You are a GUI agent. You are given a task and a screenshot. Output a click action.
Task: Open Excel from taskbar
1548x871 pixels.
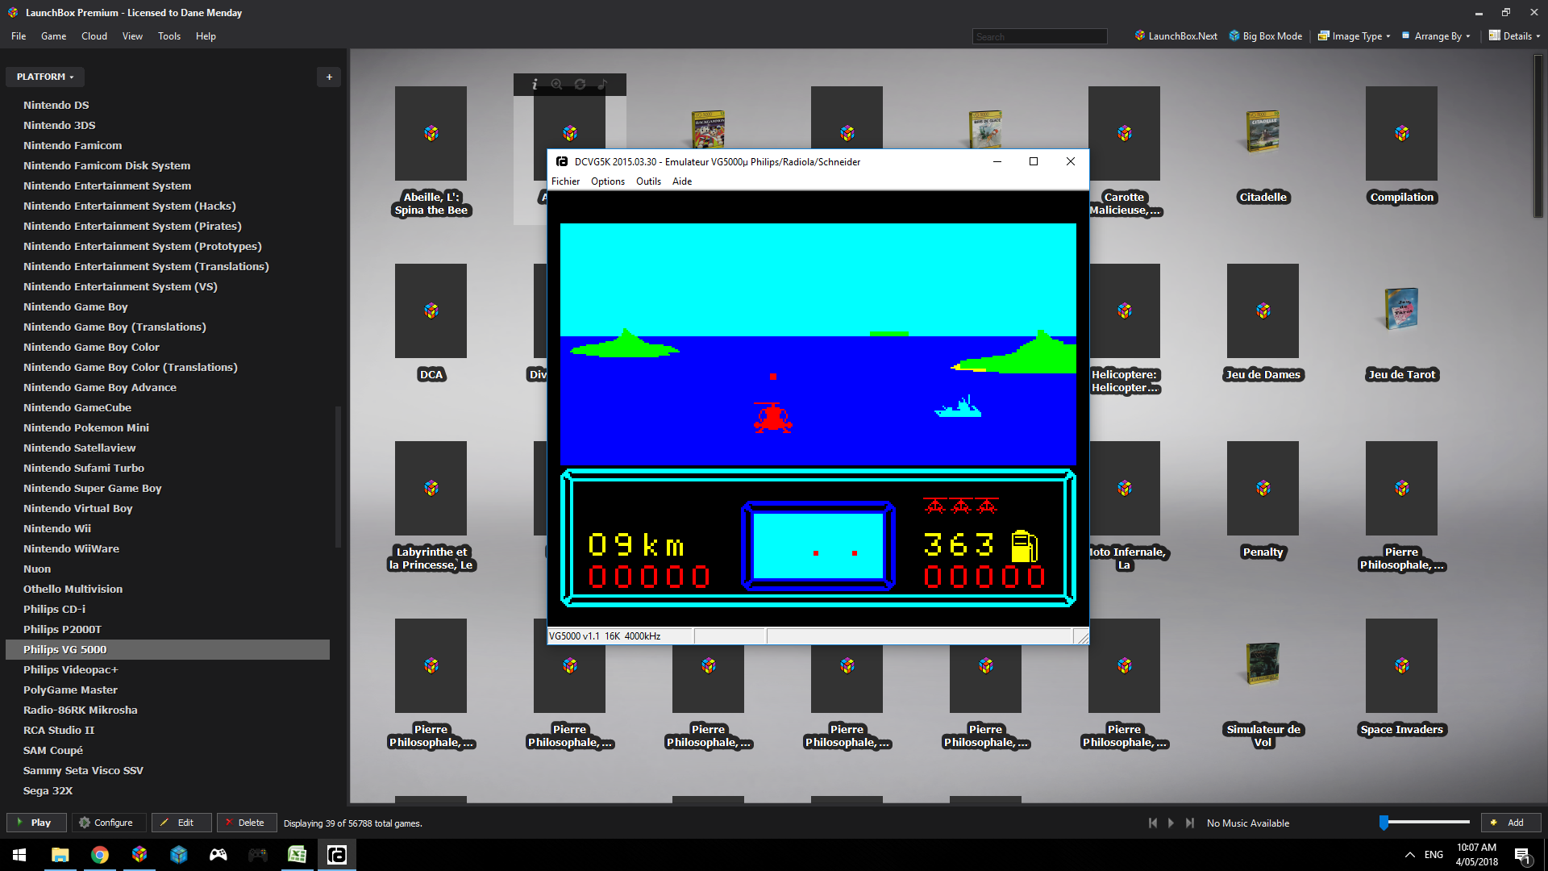(297, 855)
